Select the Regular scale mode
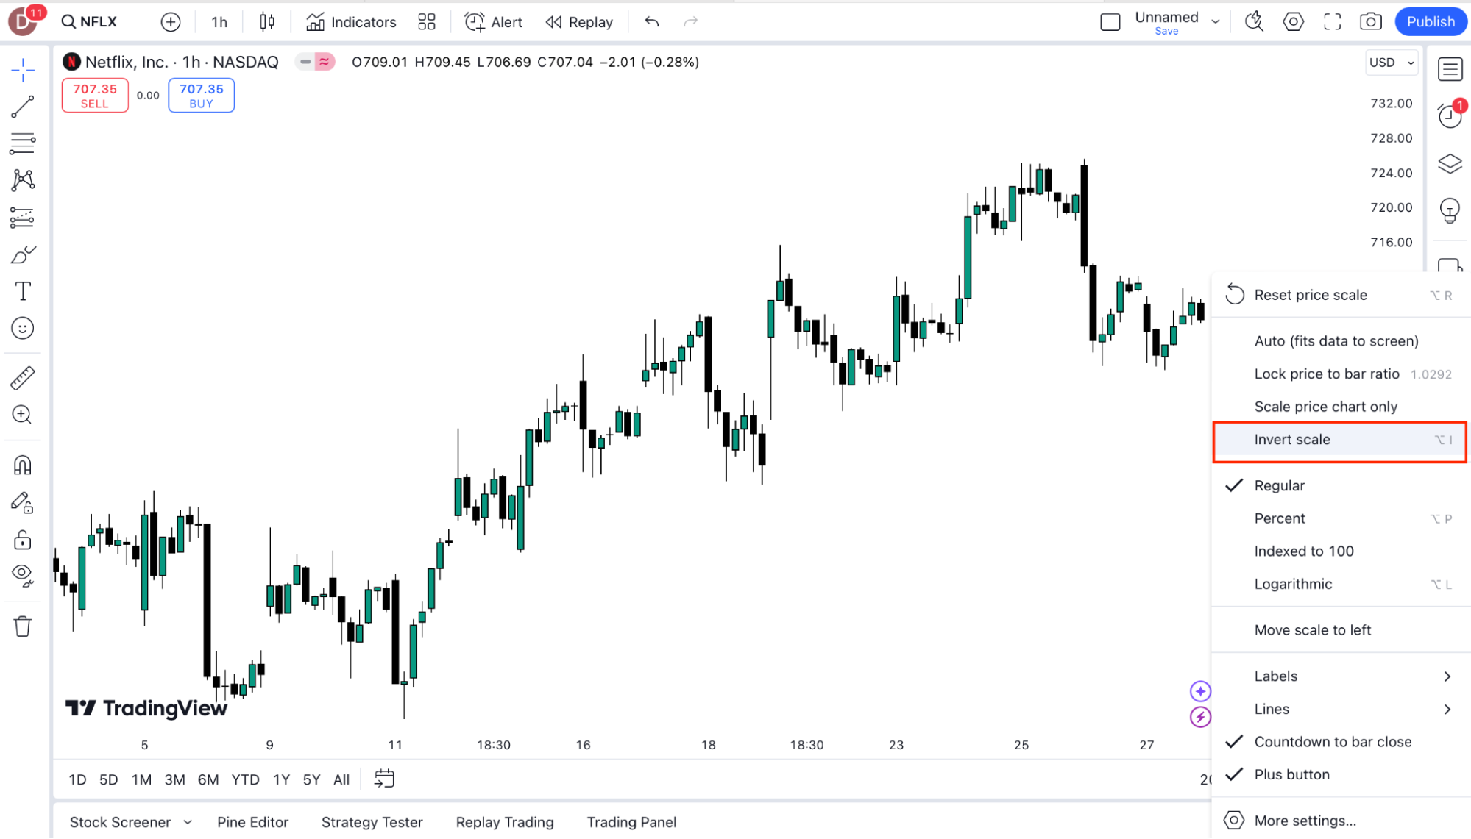1471x839 pixels. click(1279, 485)
